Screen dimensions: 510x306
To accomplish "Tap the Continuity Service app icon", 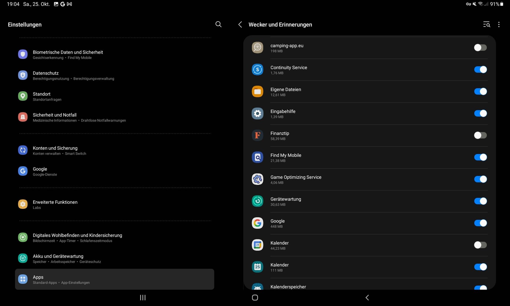I will click(x=257, y=70).
